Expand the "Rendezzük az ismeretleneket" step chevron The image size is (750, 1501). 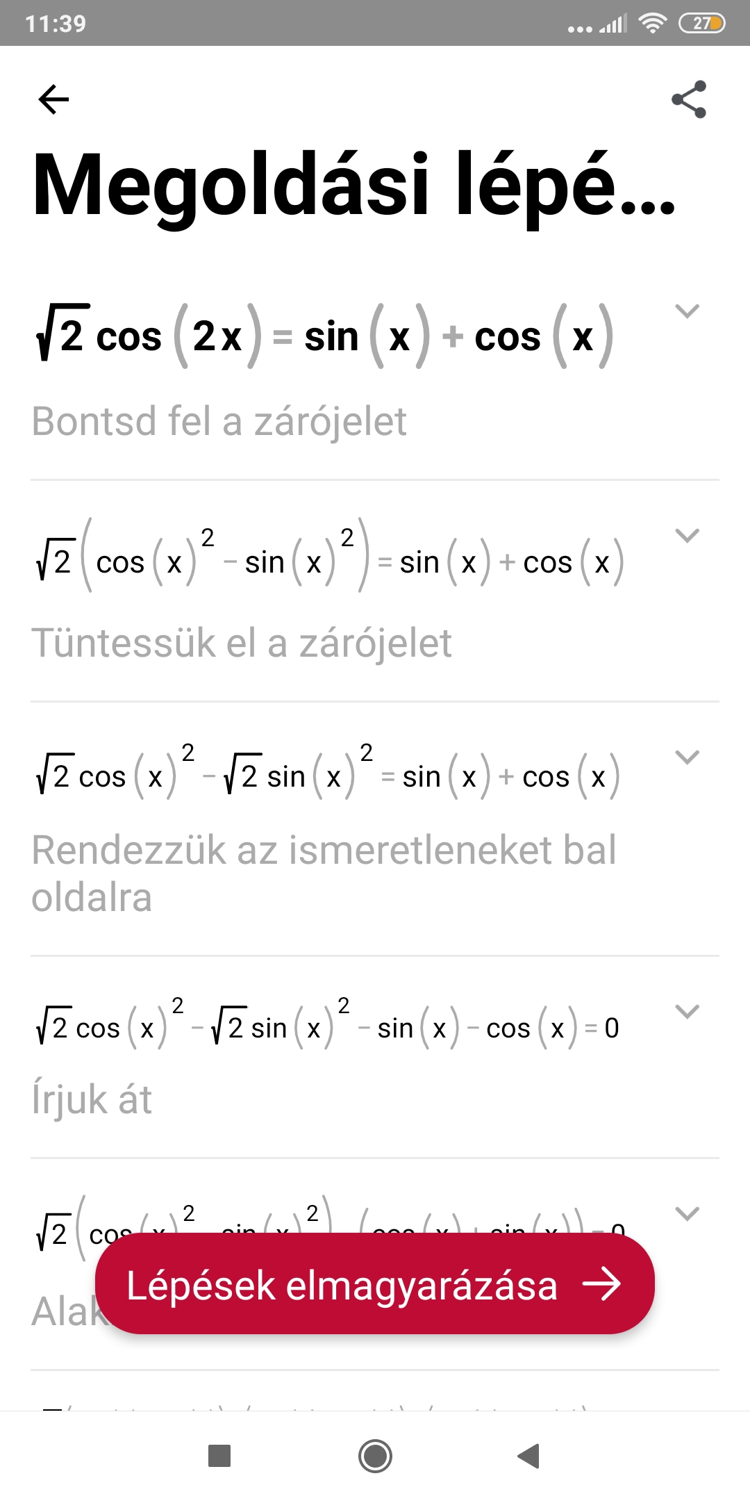tap(687, 757)
